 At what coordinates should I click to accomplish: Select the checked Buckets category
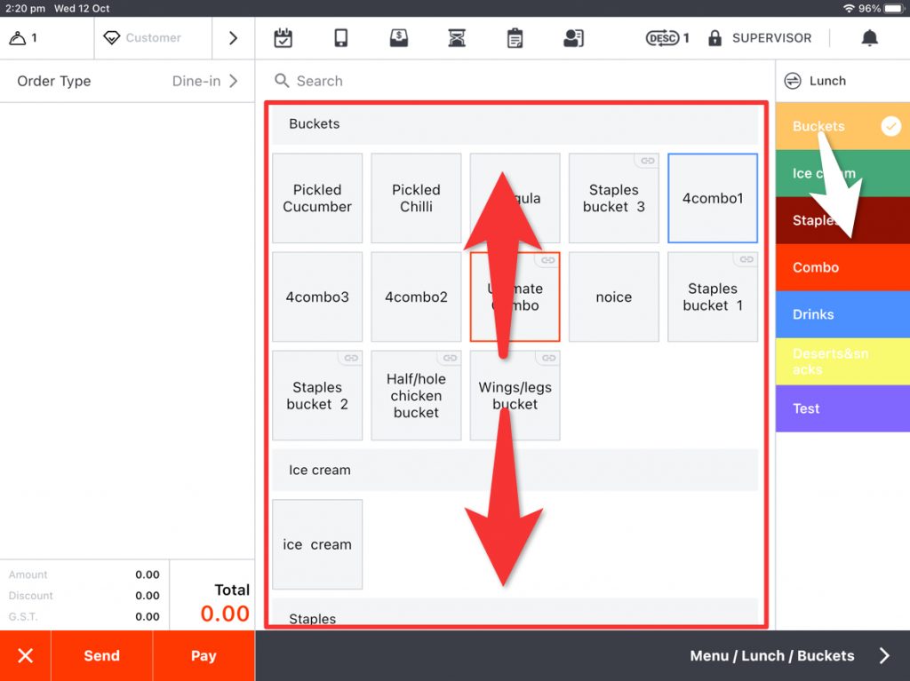coord(842,126)
